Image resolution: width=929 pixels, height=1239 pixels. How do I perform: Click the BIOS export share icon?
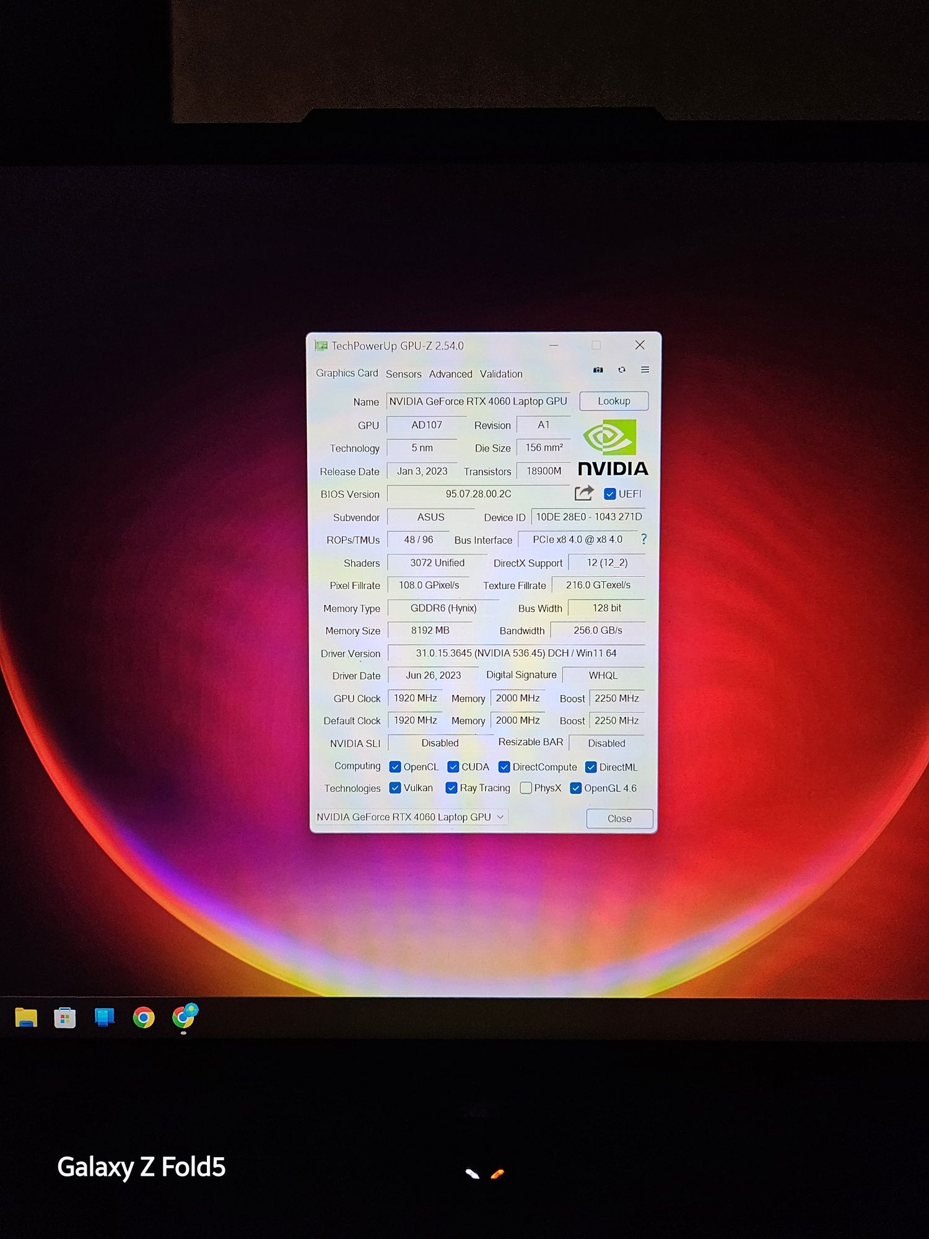coord(584,493)
